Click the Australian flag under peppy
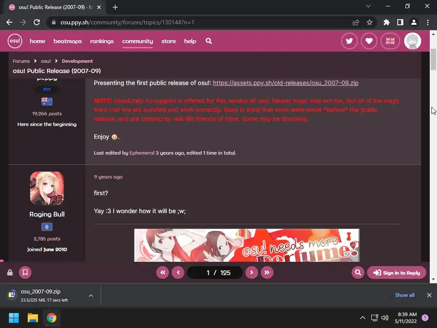 click(x=47, y=101)
